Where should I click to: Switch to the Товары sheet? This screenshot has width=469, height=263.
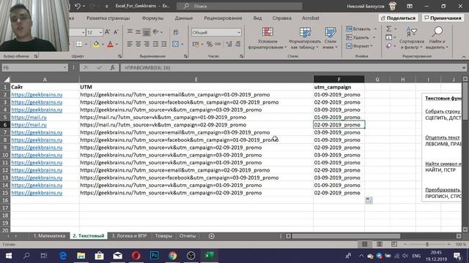pyautogui.click(x=163, y=236)
